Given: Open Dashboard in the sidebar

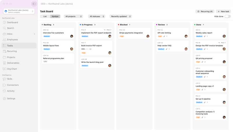Looking at the screenshot, I should tap(19, 22).
